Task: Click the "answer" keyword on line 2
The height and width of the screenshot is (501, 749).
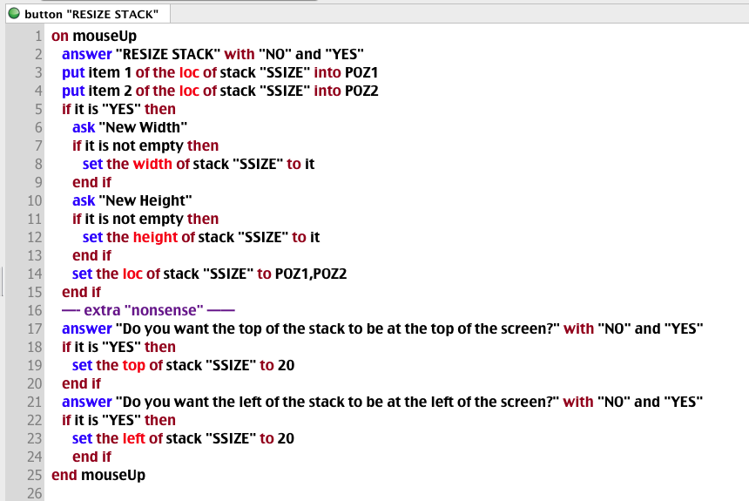Action: (x=85, y=54)
